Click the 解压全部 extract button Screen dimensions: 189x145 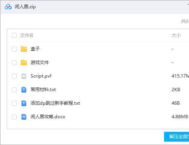[x=177, y=137]
